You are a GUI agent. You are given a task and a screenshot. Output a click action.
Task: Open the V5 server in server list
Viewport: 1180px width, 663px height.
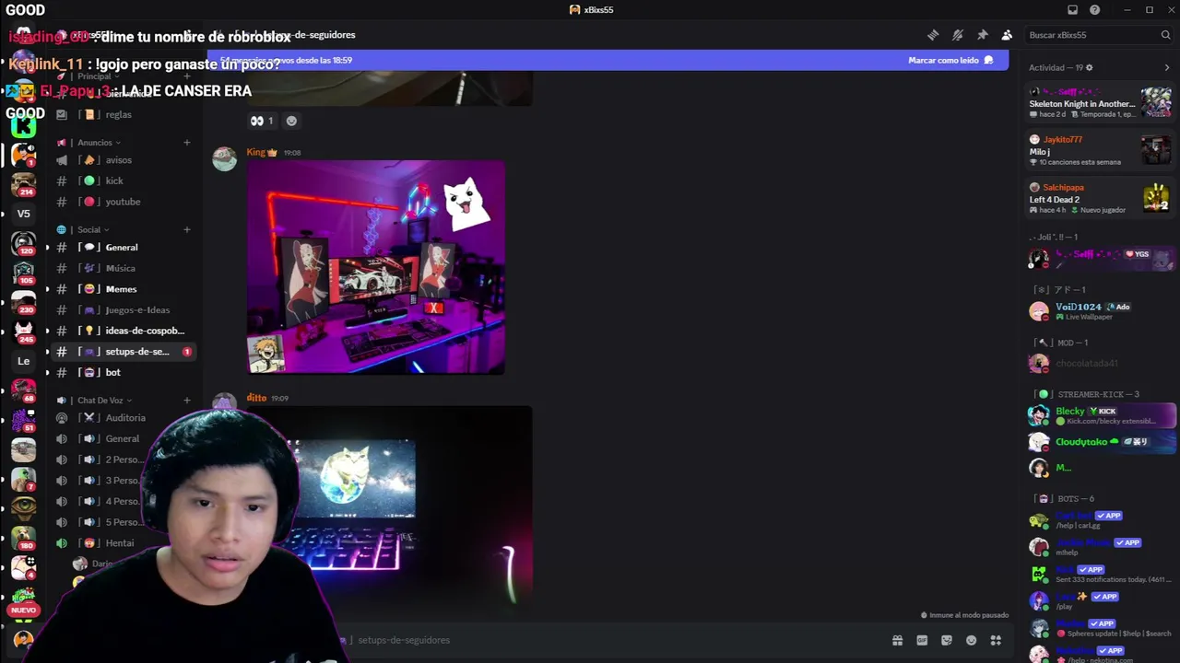coord(23,214)
